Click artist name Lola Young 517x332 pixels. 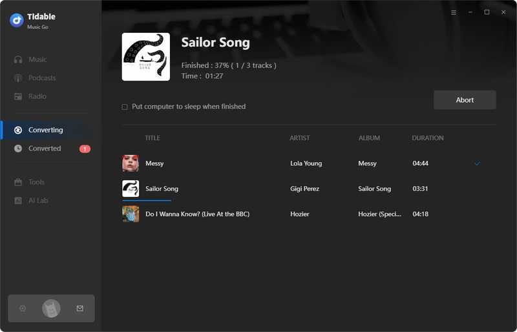click(x=306, y=163)
